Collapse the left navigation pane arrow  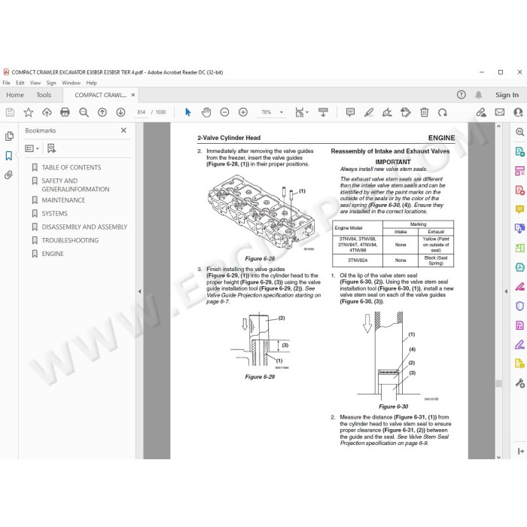[x=139, y=291]
